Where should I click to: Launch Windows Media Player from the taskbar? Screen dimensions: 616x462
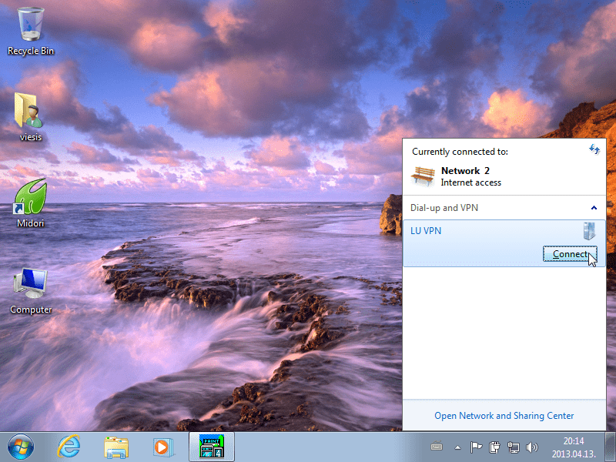(162, 447)
